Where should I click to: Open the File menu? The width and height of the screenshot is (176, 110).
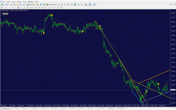point(4,2)
